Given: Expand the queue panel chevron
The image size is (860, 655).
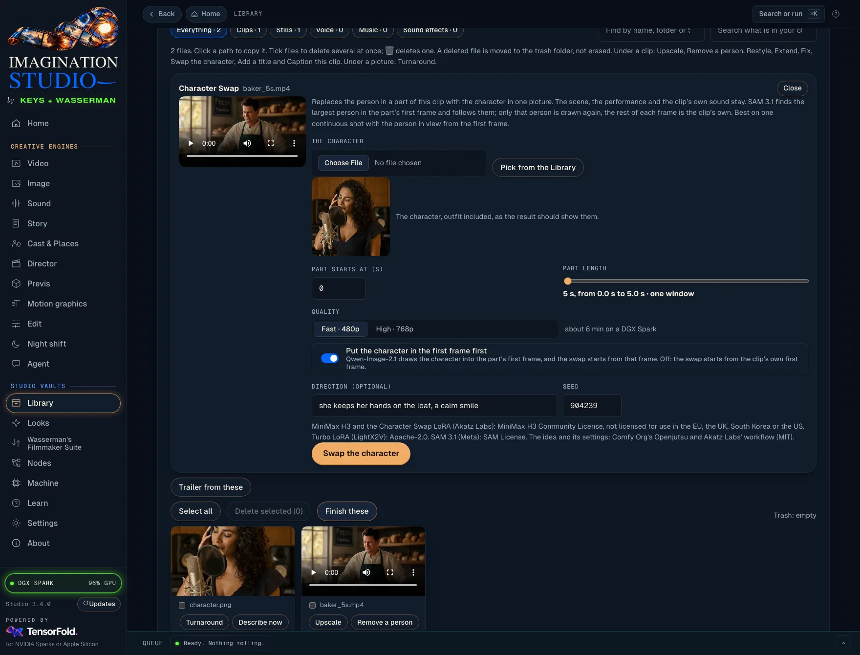Looking at the screenshot, I should tap(843, 643).
